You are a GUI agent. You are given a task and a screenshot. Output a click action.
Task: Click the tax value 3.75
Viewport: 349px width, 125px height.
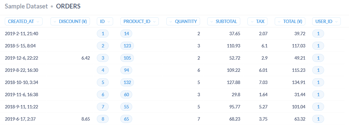pos(263,119)
